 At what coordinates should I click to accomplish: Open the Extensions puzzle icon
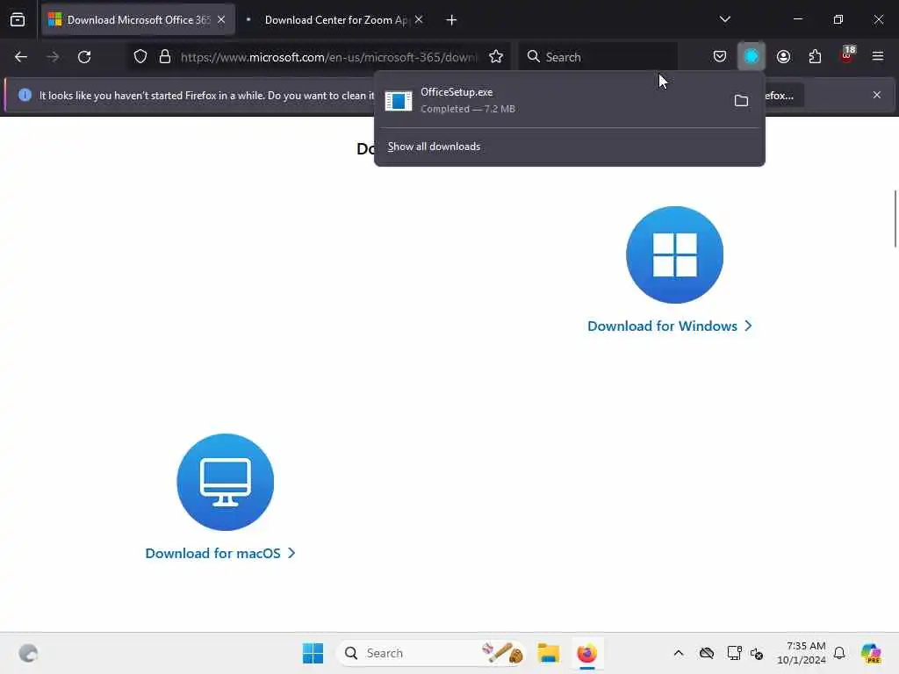pyautogui.click(x=815, y=57)
